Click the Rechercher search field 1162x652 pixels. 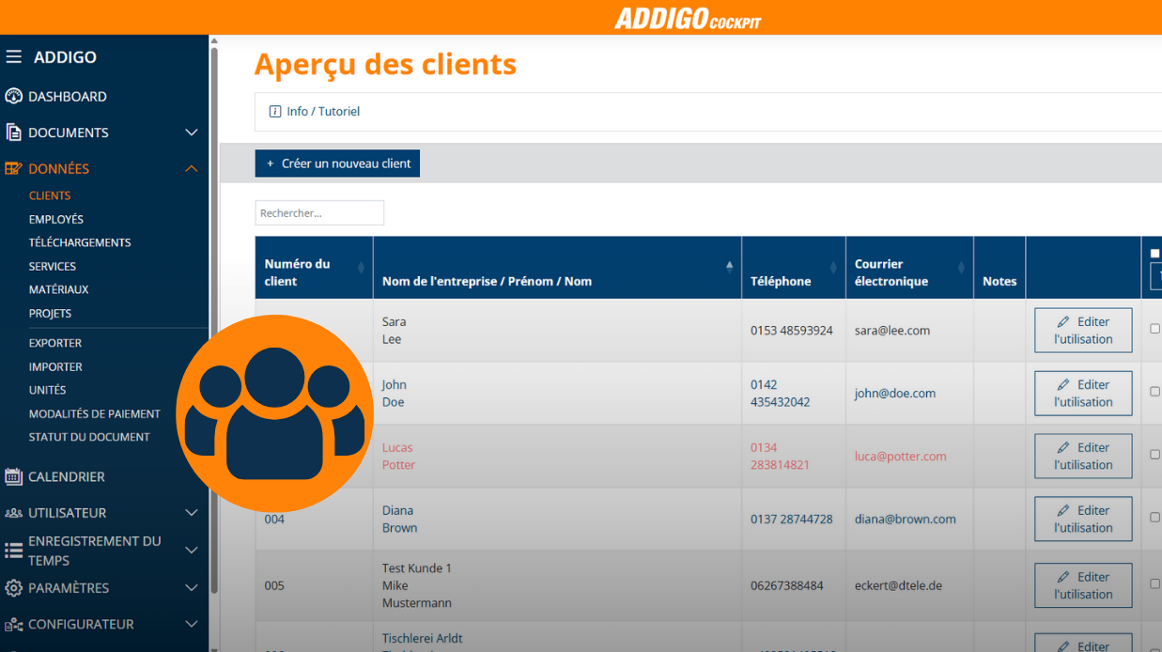319,213
